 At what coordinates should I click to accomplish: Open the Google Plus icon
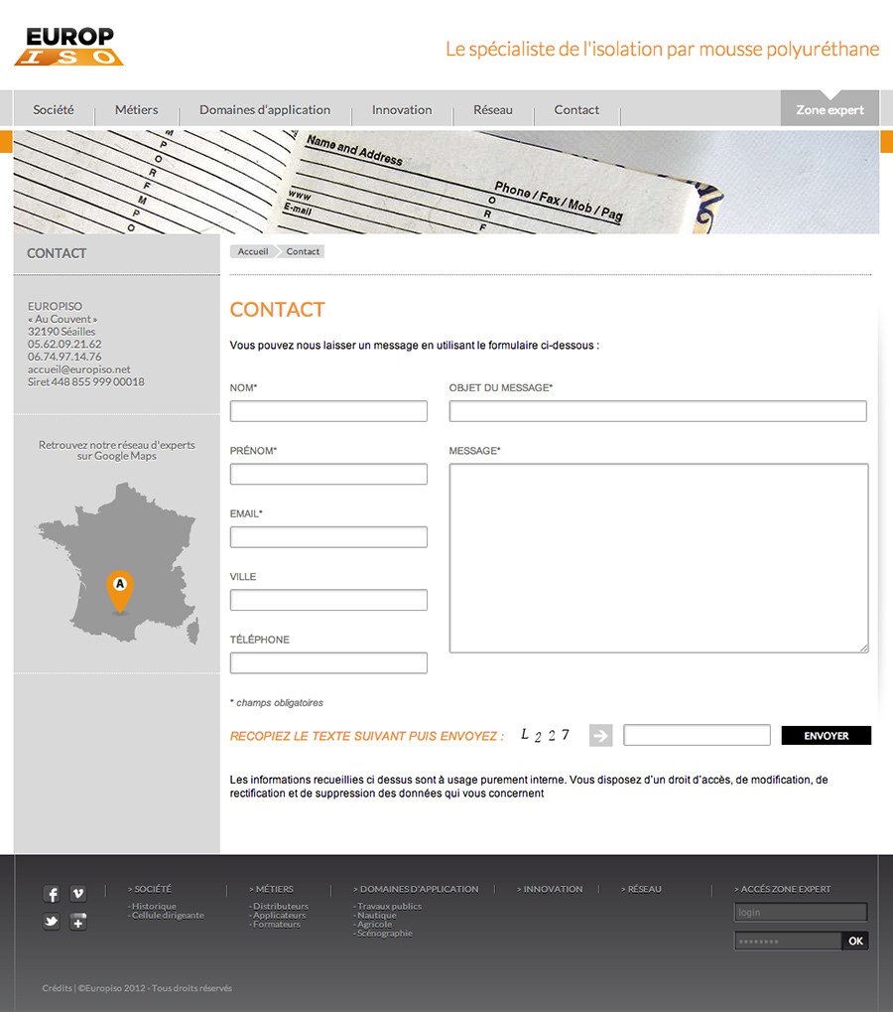pos(78,923)
